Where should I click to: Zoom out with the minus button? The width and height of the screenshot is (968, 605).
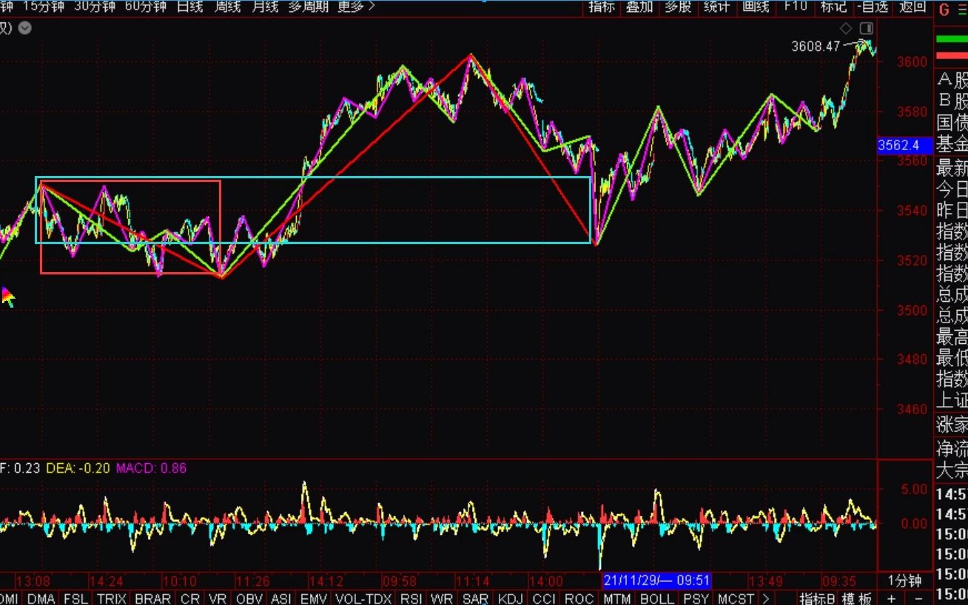pyautogui.click(x=918, y=598)
